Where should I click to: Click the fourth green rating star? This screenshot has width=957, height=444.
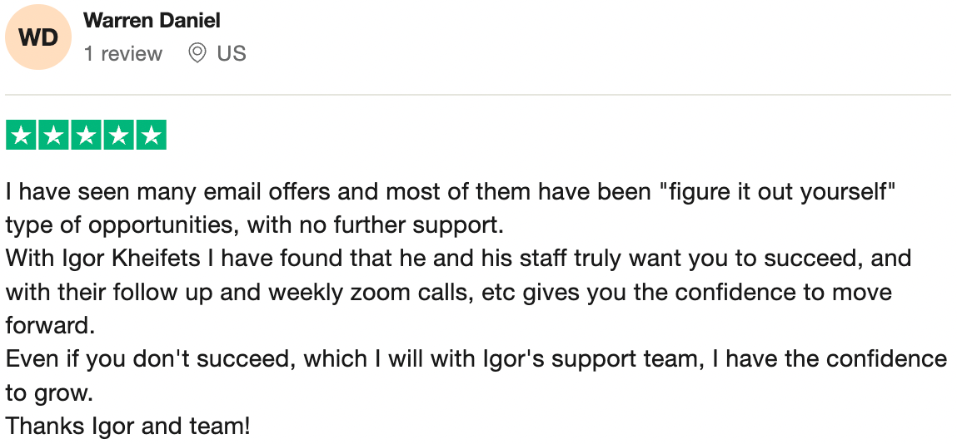pos(118,136)
